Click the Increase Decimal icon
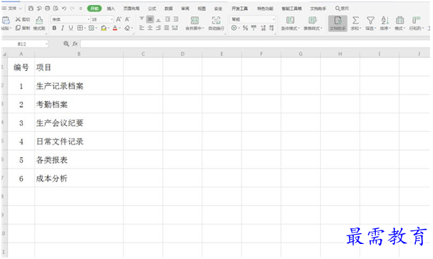The width and height of the screenshot is (433, 259). [263, 28]
